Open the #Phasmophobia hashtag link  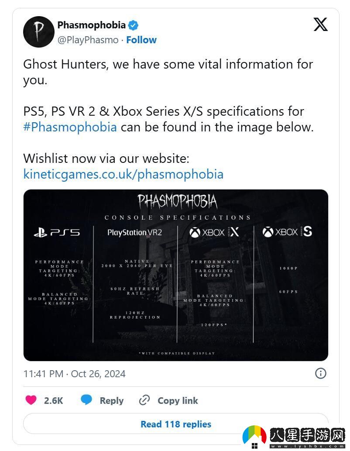coord(70,127)
